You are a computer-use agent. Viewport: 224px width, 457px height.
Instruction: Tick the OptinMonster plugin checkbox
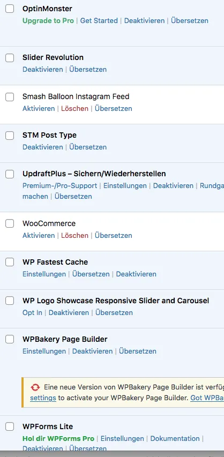tap(10, 9)
